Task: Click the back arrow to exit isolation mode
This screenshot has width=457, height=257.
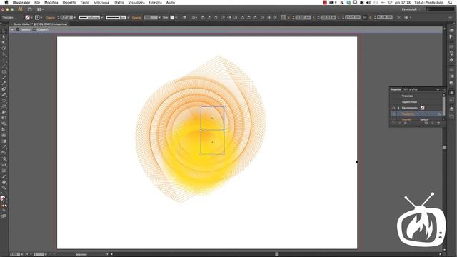Action: 12,30
